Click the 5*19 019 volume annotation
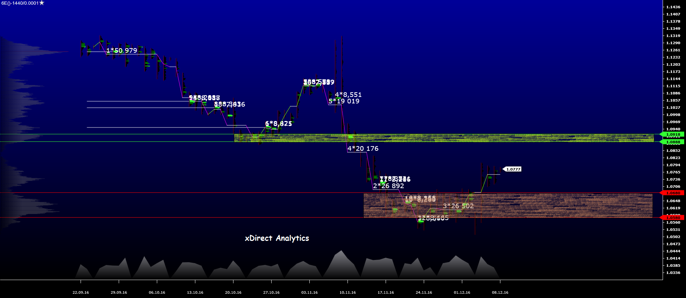This screenshot has height=298, width=686. (x=344, y=101)
